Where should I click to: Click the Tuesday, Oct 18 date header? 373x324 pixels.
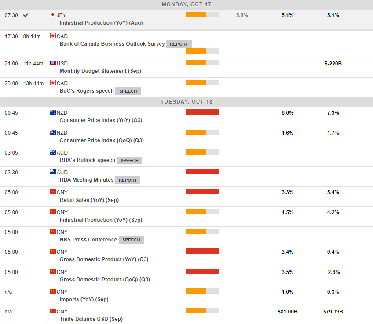tap(186, 101)
